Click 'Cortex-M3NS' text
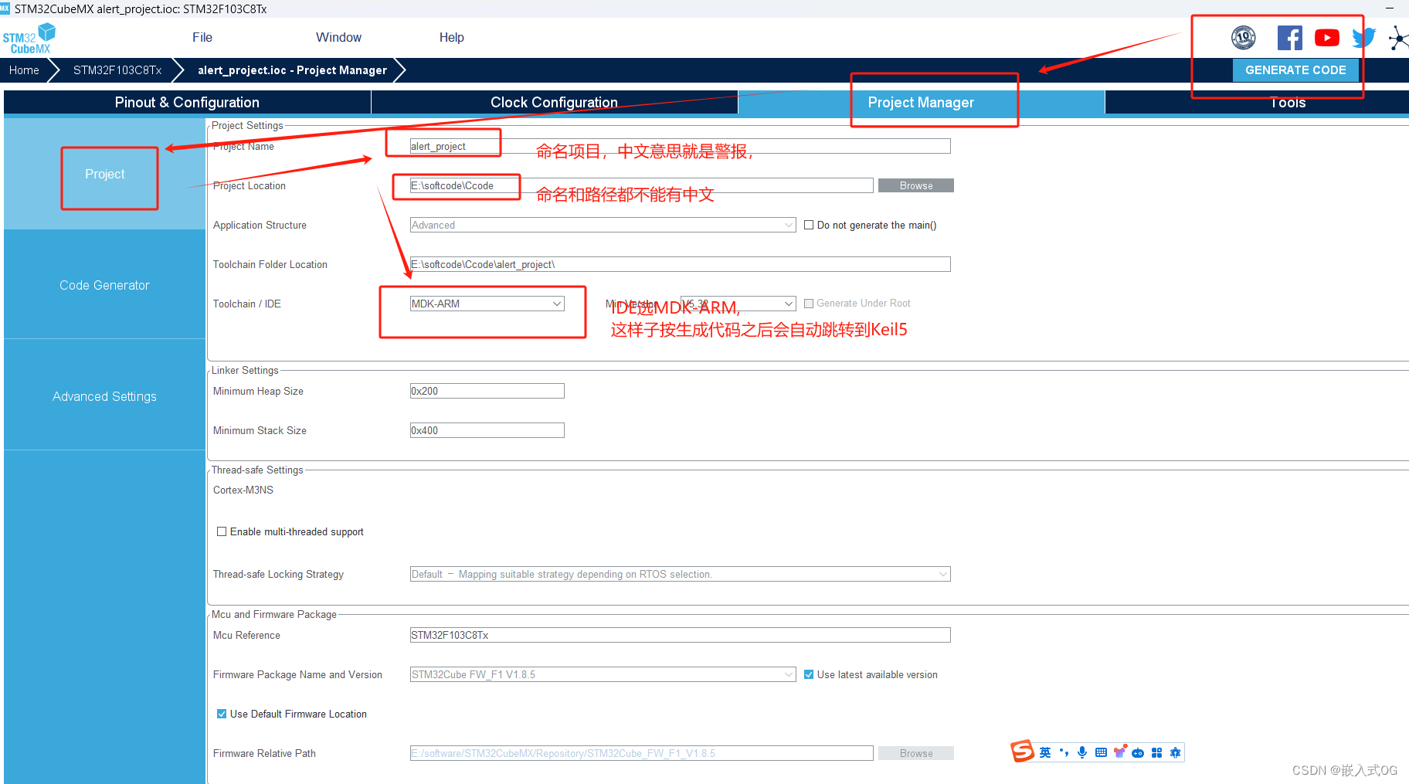 tap(243, 490)
